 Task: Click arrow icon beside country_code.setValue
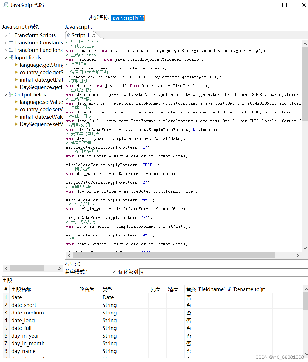[x=16, y=109]
